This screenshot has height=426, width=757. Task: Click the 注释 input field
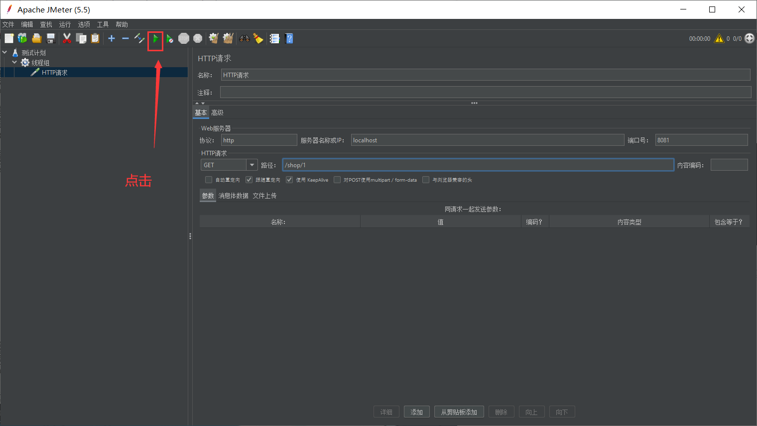pyautogui.click(x=486, y=92)
